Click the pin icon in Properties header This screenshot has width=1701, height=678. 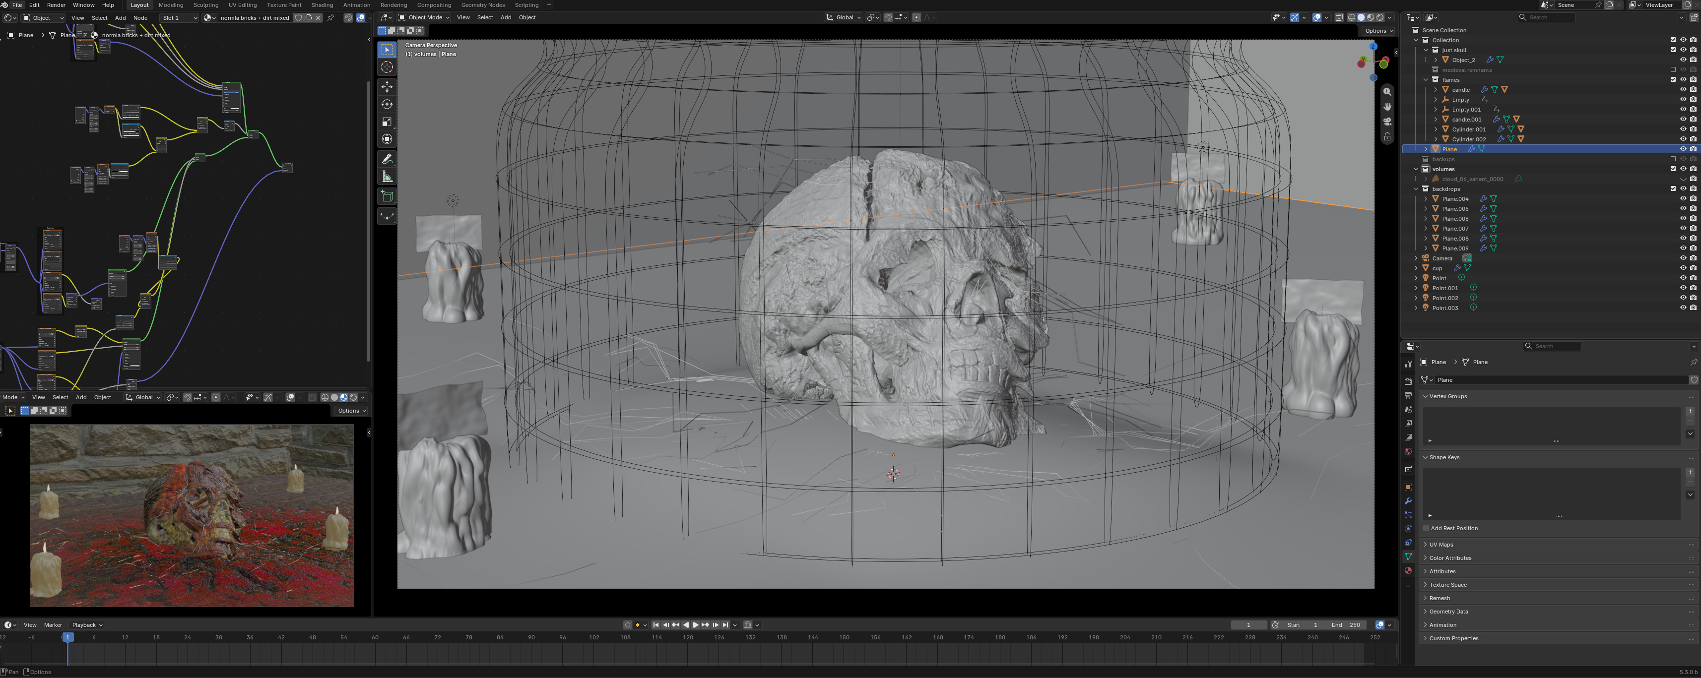(x=1694, y=362)
